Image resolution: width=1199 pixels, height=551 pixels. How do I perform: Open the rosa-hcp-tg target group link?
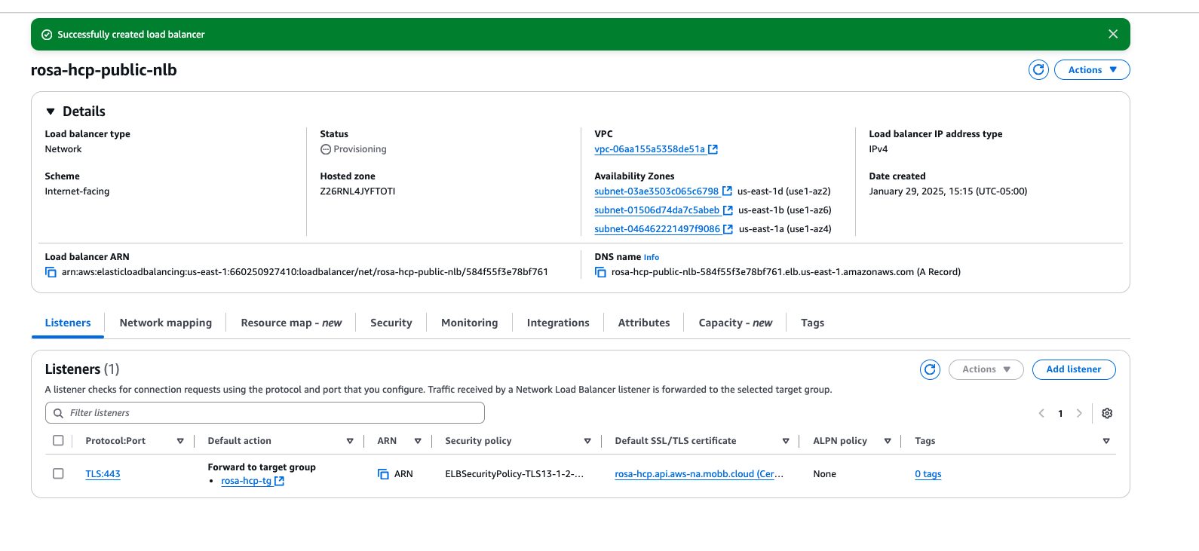(x=246, y=481)
